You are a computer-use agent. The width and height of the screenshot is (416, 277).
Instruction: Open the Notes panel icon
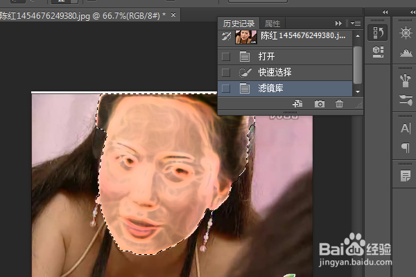tap(406, 176)
